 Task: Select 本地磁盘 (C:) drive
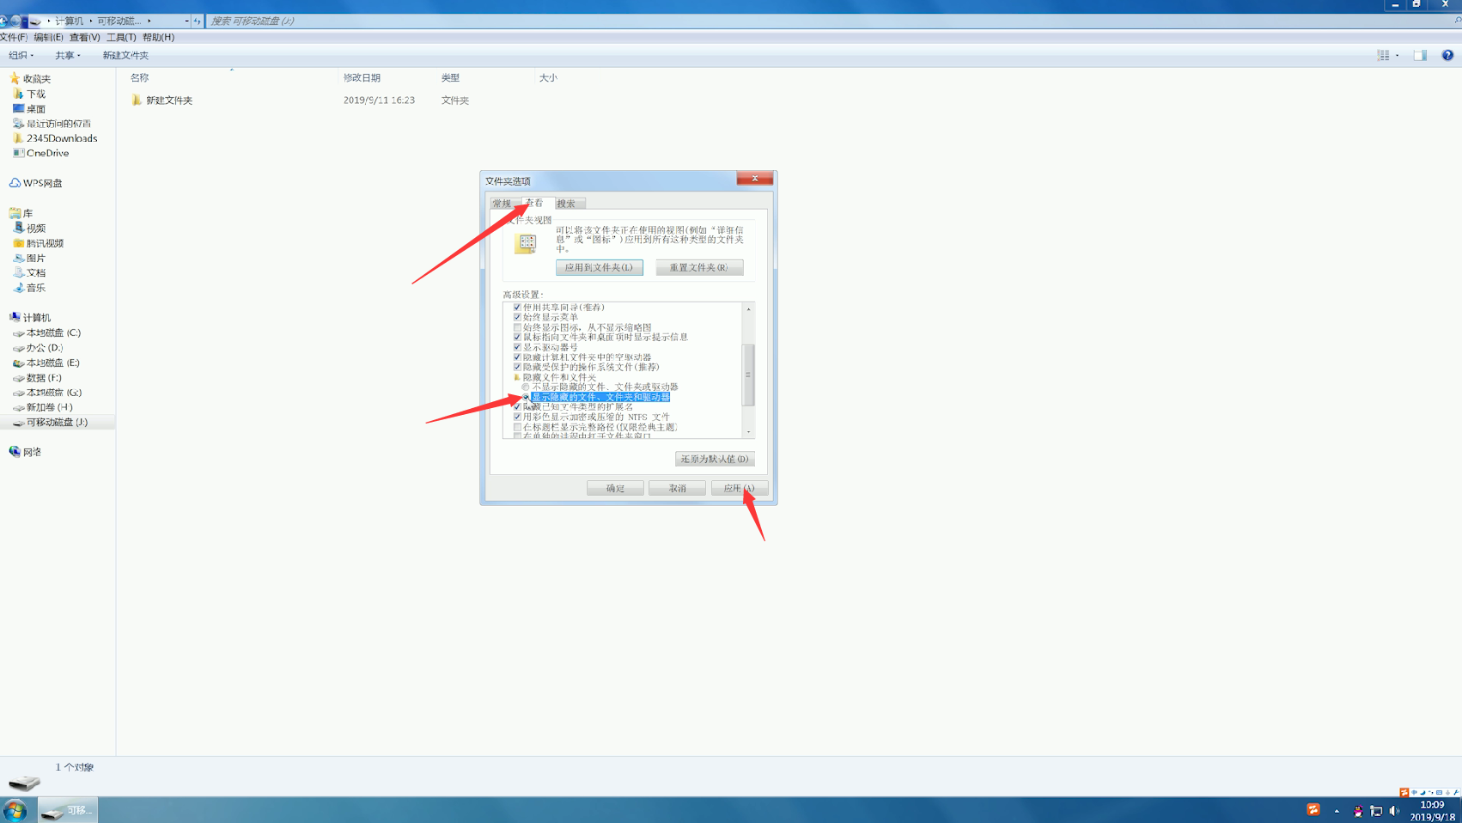[46, 332]
